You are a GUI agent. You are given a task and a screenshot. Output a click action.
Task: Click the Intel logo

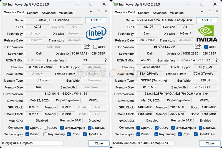click(96, 33)
